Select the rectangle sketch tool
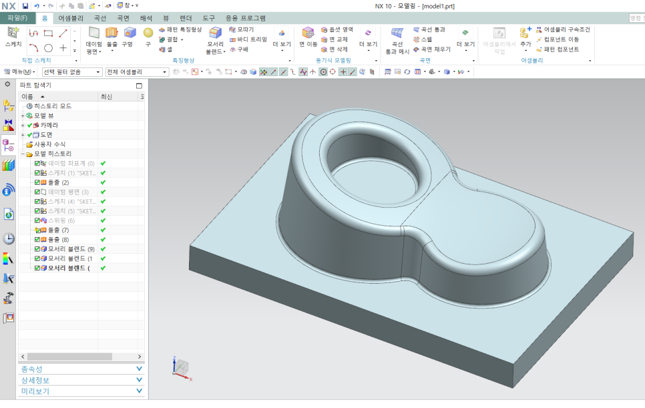Screen dimensions: 645x408 pos(48,33)
